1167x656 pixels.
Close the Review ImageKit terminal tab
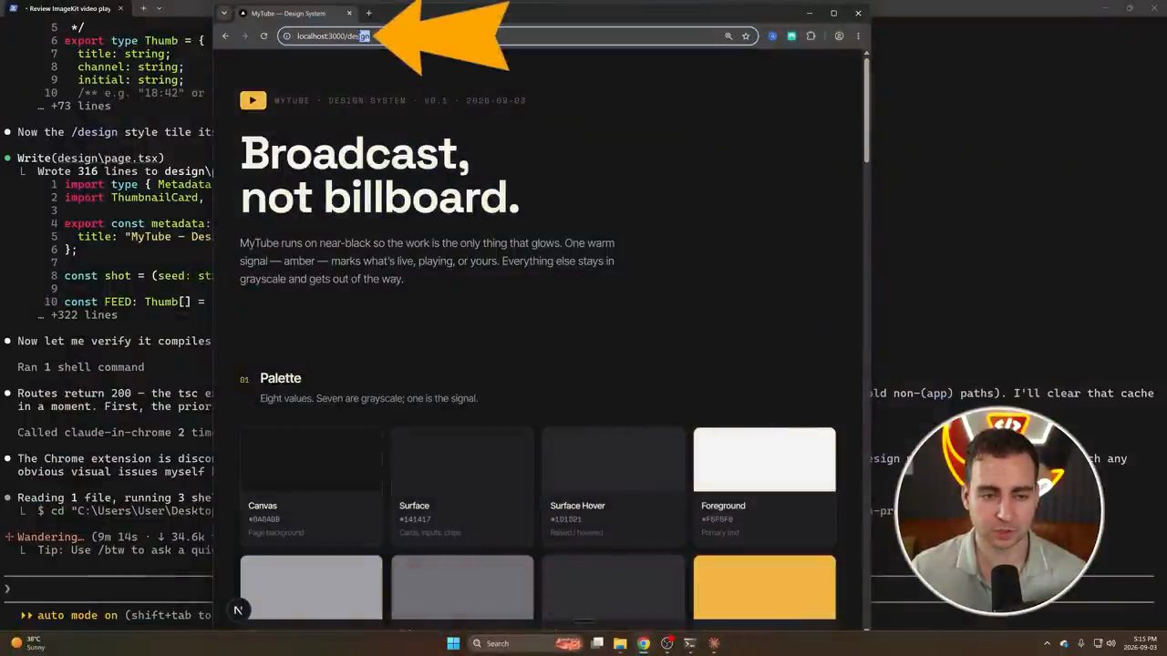[121, 8]
